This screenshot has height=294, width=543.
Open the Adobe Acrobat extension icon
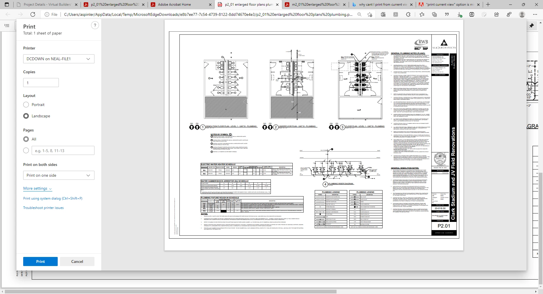click(396, 14)
